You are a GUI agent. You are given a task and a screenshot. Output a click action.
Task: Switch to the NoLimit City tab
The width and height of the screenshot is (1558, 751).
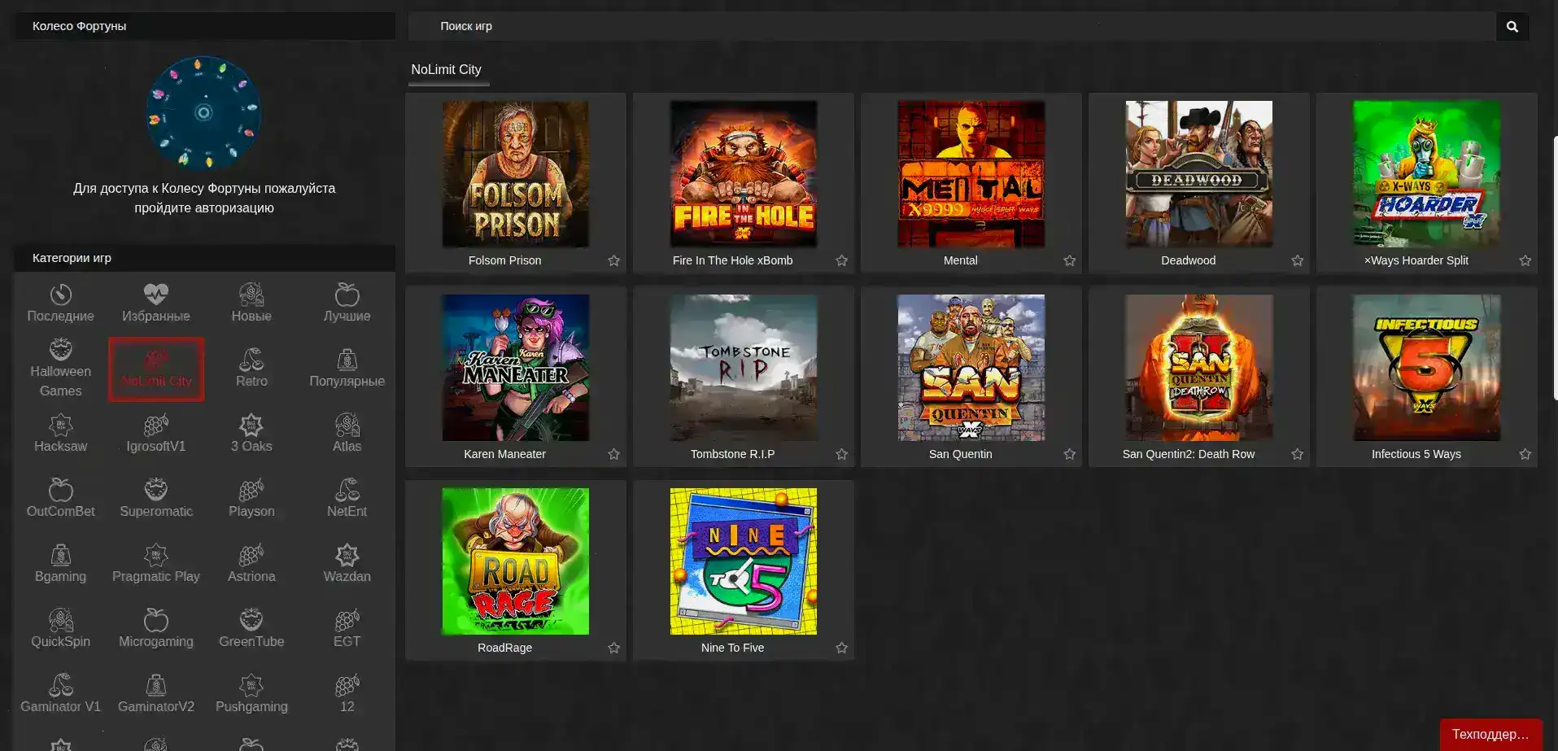point(447,70)
